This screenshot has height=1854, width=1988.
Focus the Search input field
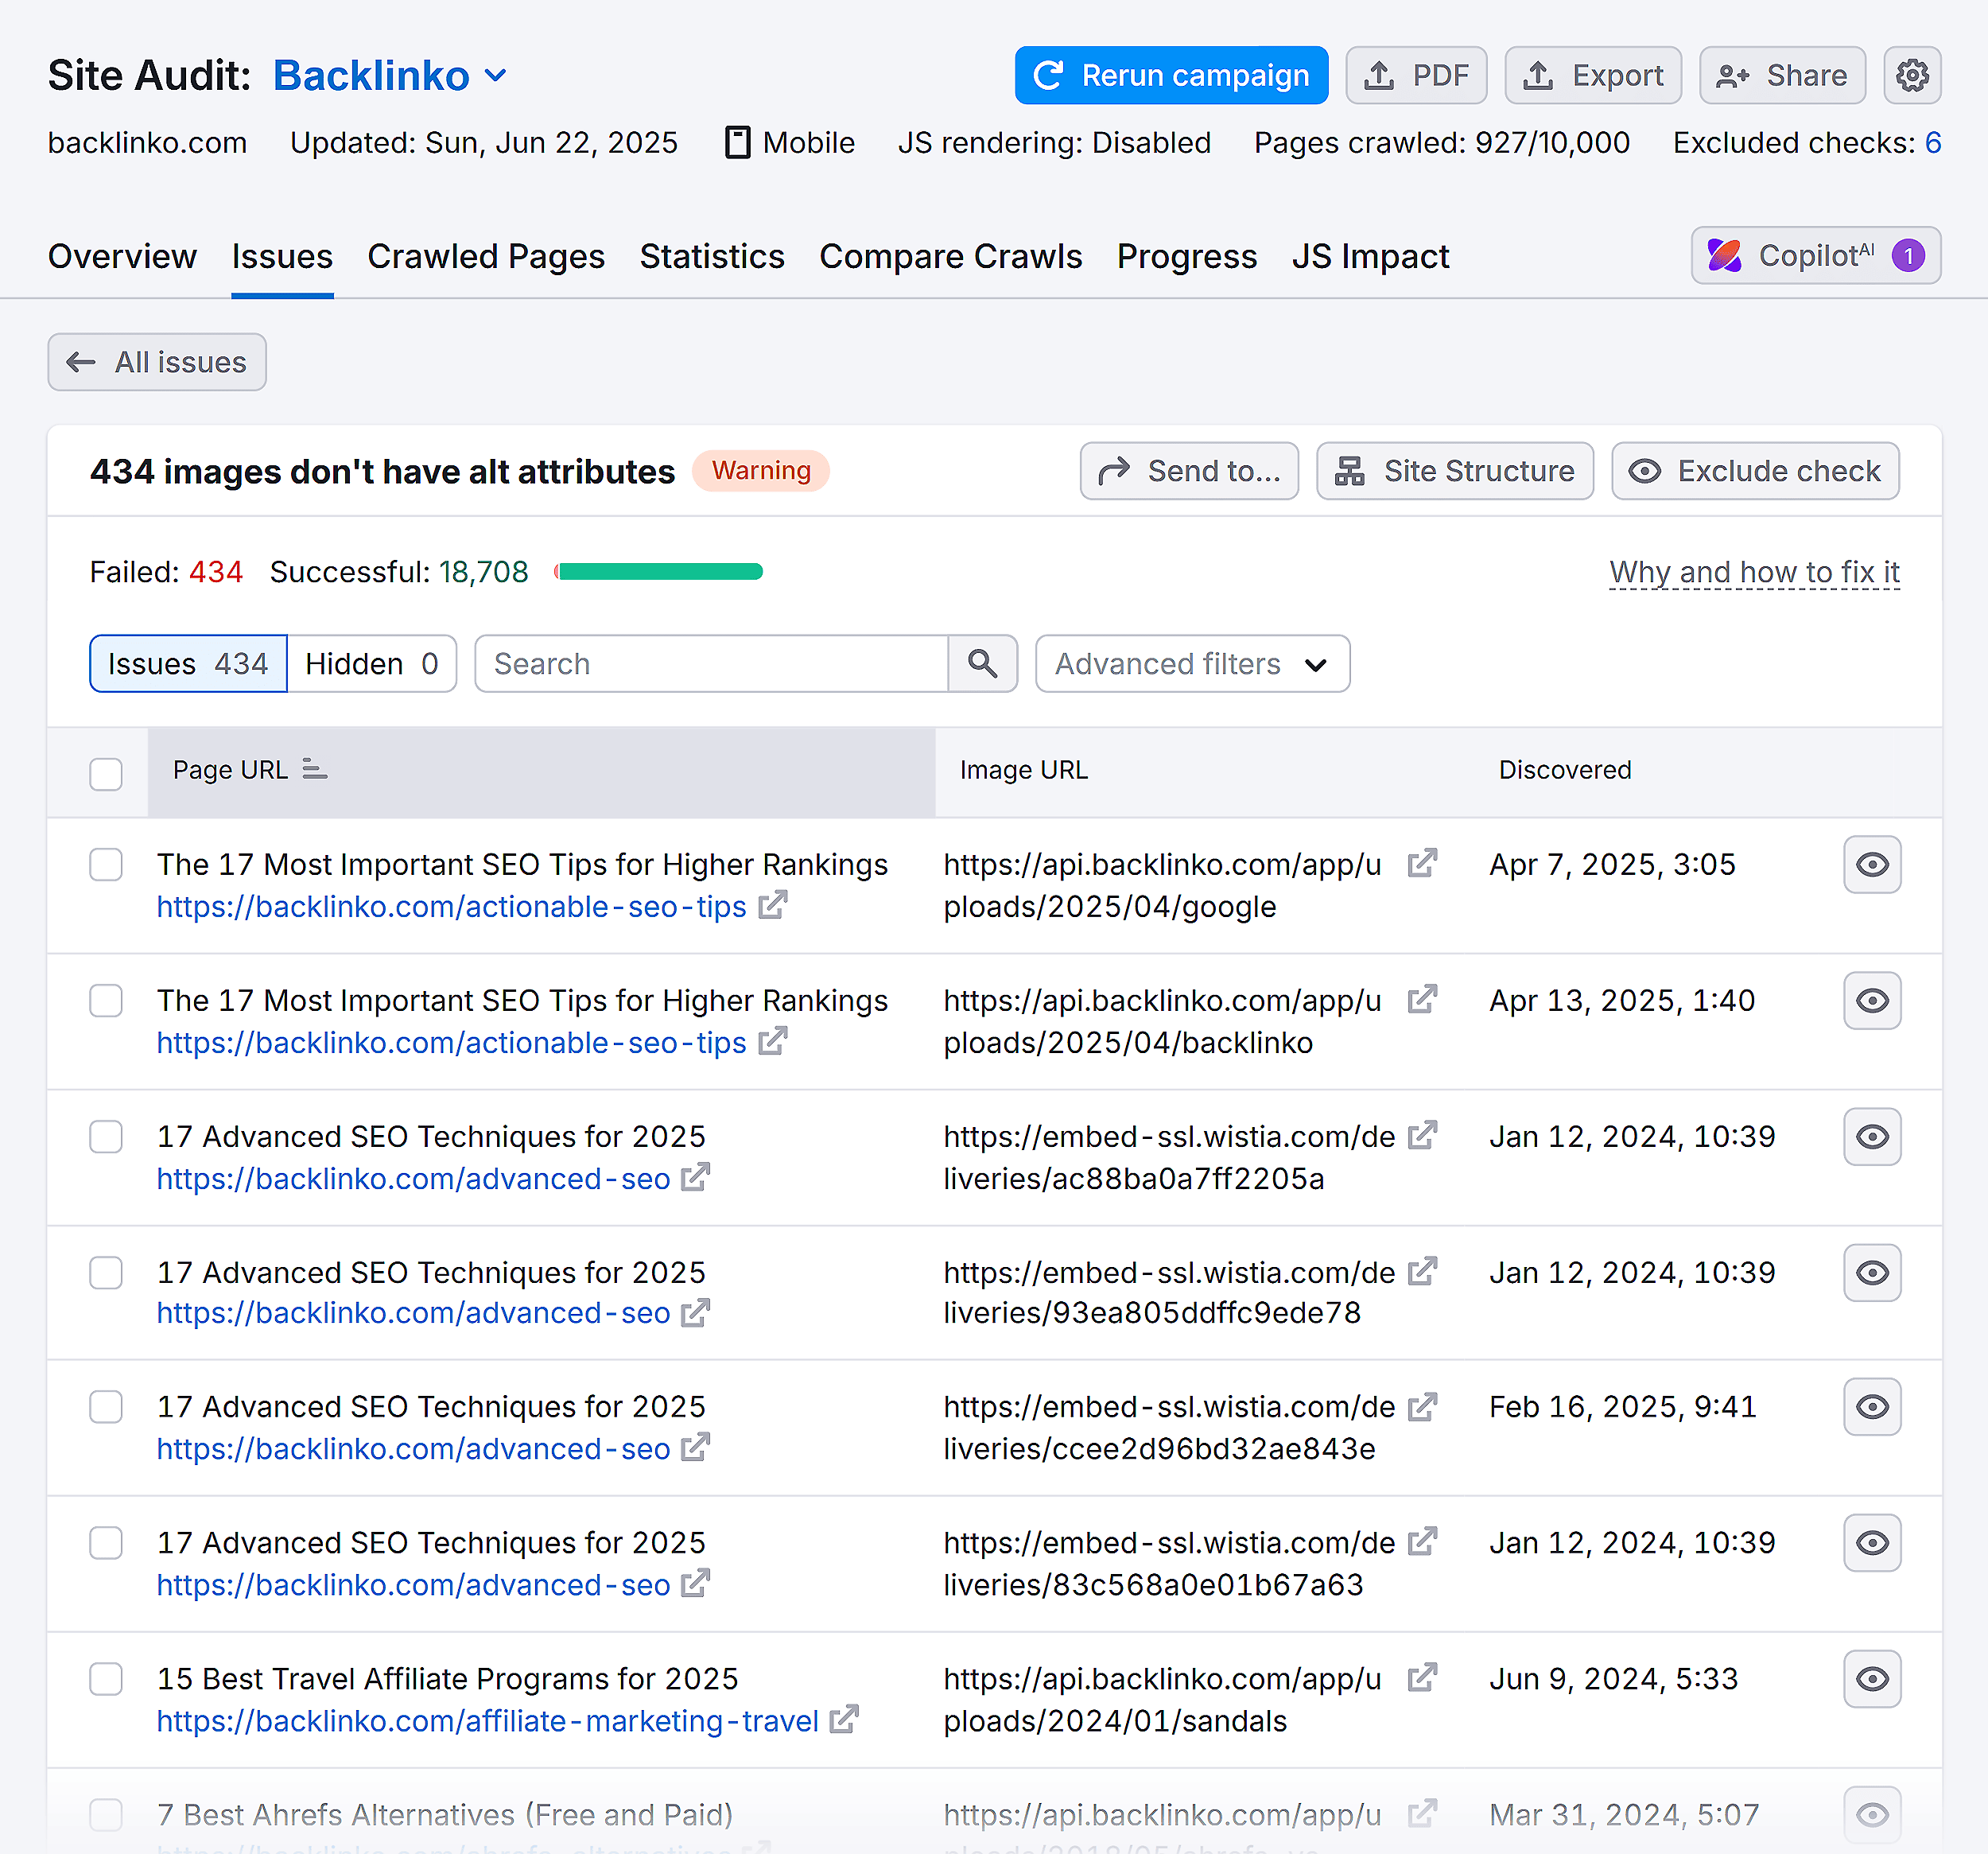tap(711, 664)
